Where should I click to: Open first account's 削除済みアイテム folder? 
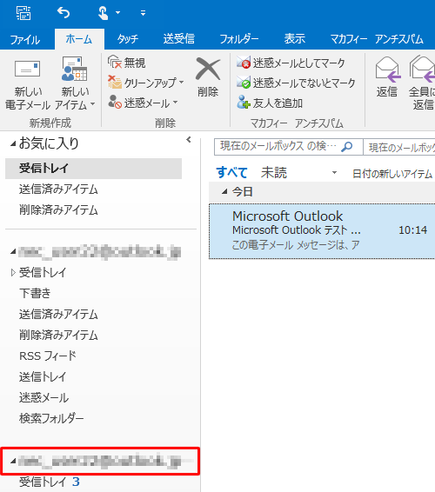pos(58,336)
